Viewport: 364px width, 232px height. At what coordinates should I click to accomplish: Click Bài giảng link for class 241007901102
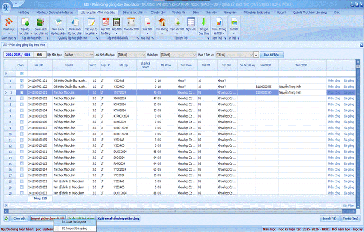click(348, 87)
